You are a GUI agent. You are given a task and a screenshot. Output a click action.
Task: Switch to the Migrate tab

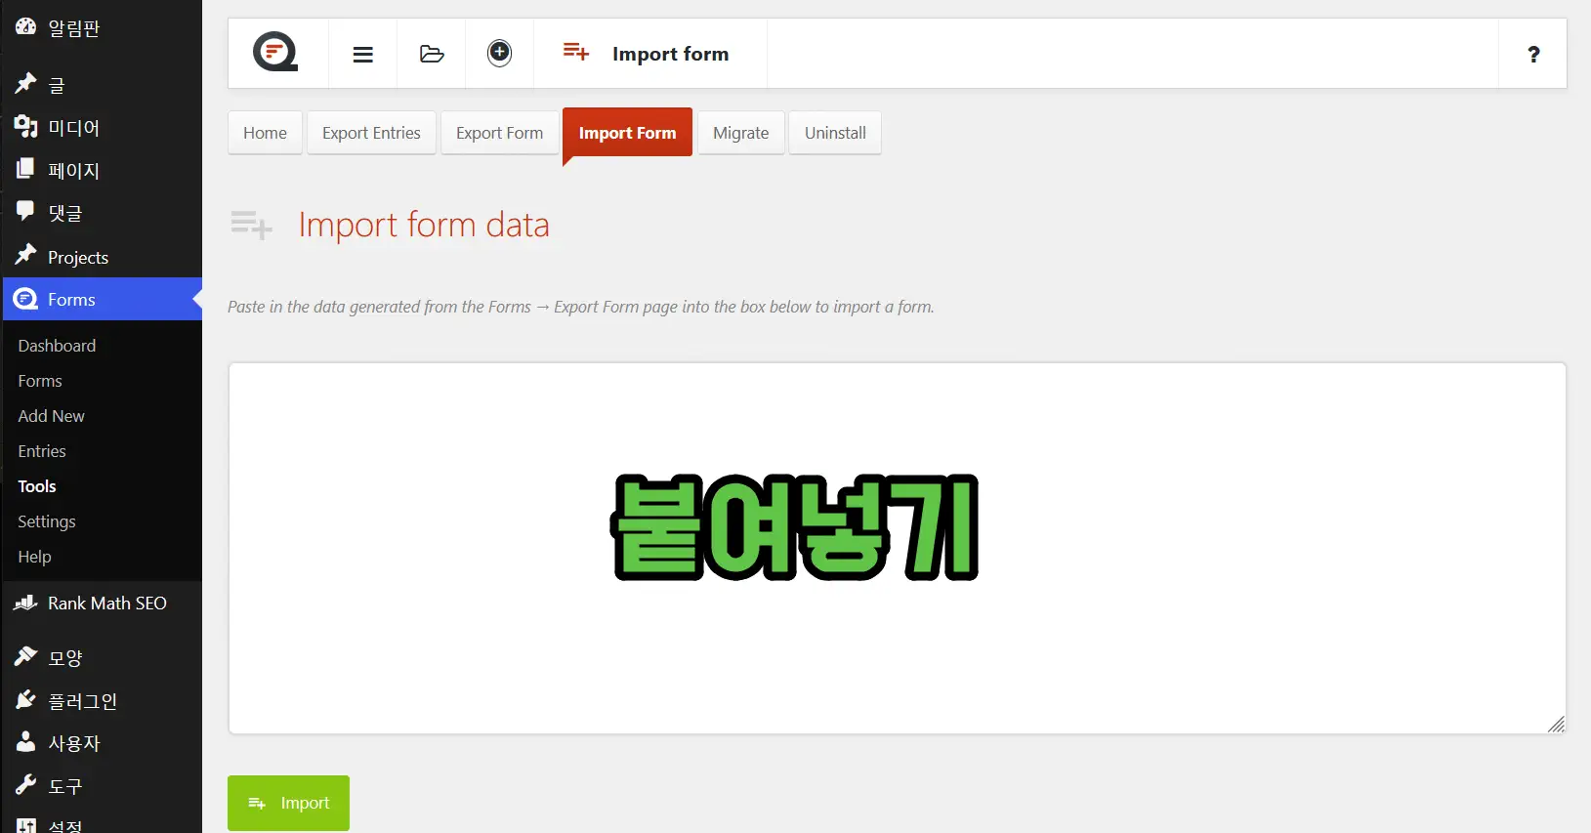tap(740, 133)
